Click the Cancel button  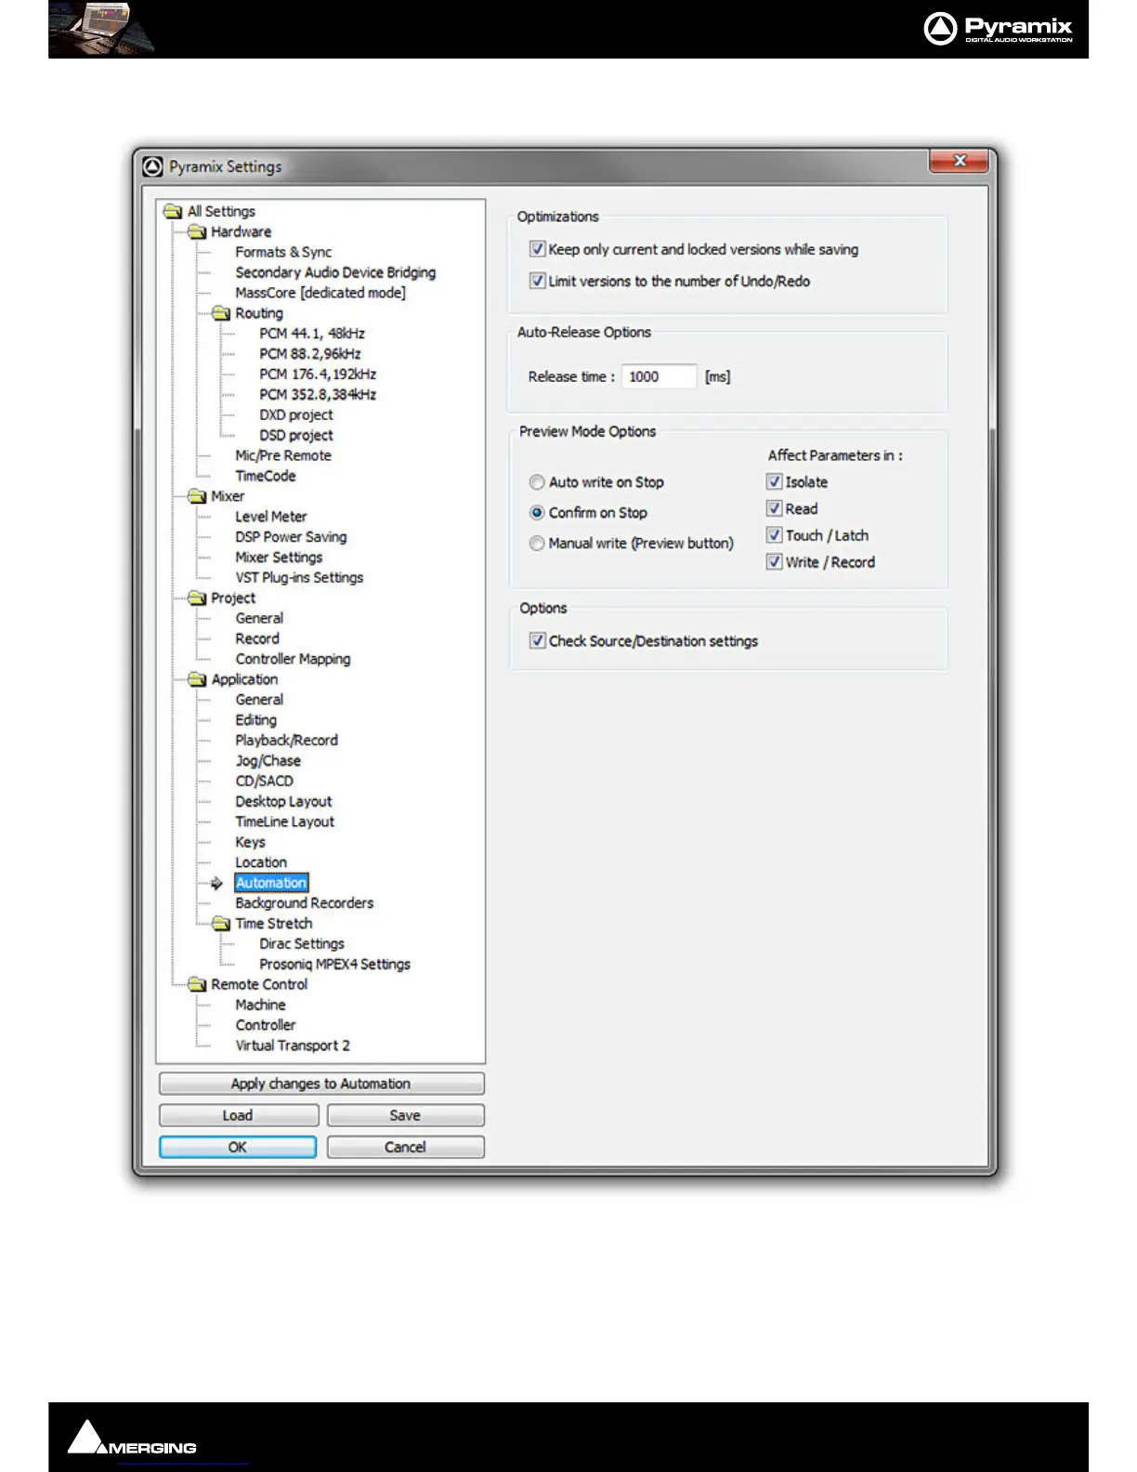point(405,1147)
